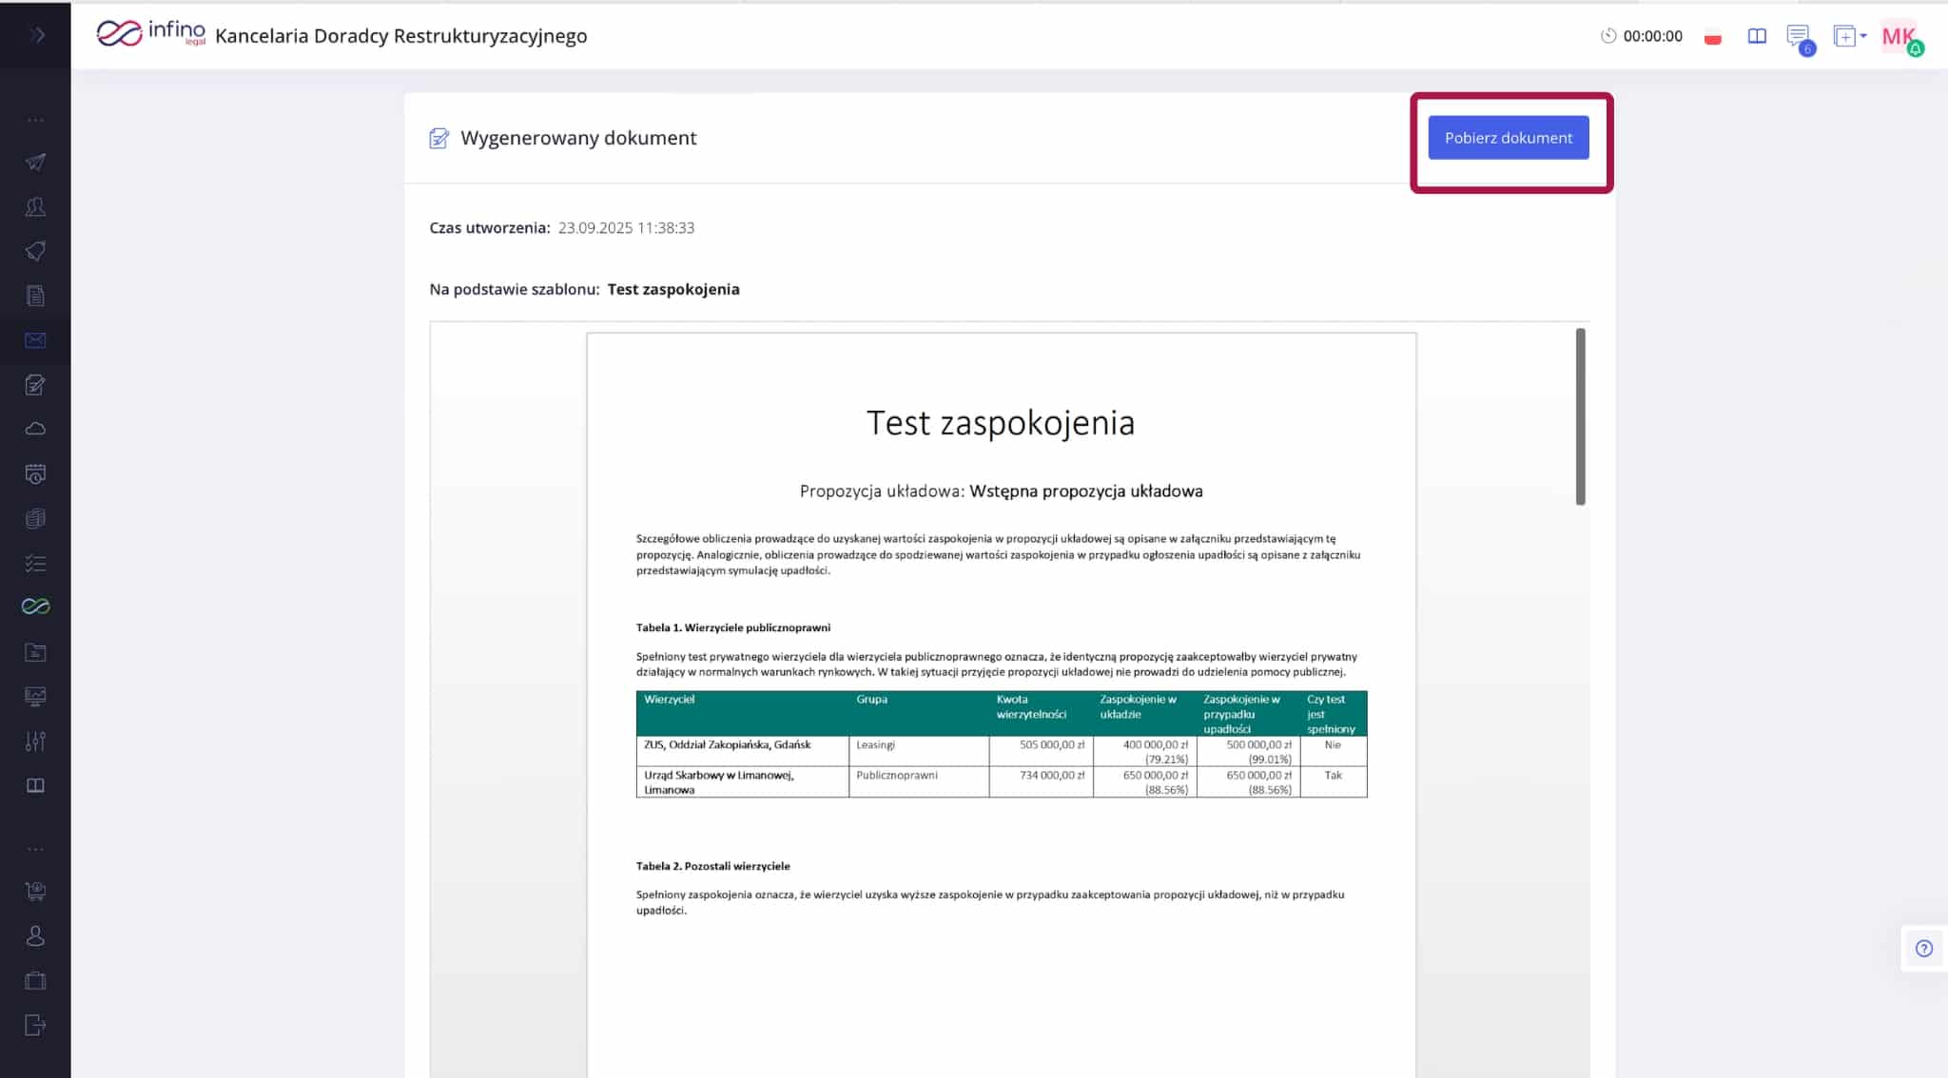Open the MK user avatar menu
This screenshot has height=1078, width=1948.
pos(1899,36)
